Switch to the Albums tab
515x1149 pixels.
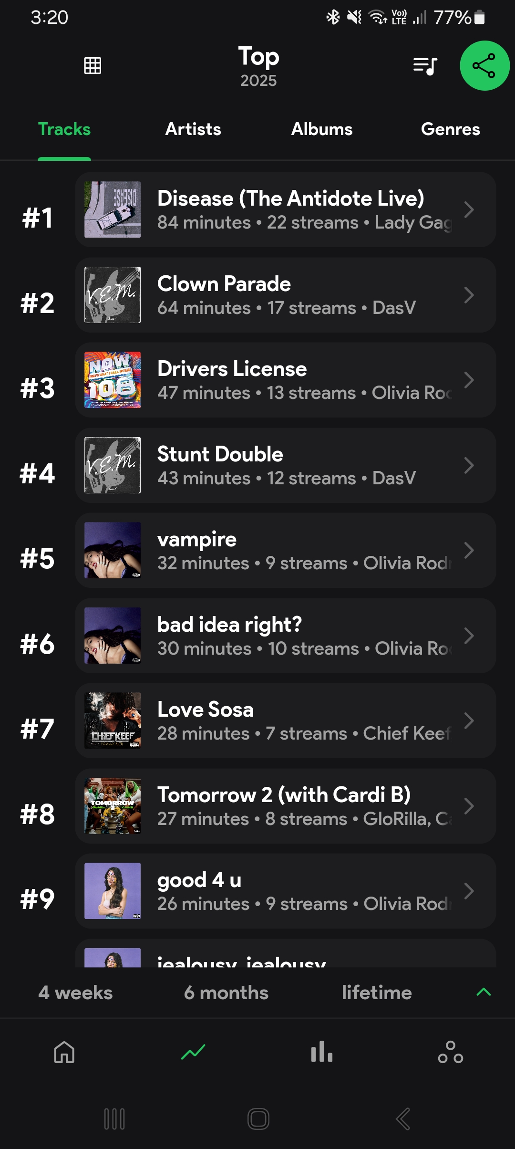[322, 129]
